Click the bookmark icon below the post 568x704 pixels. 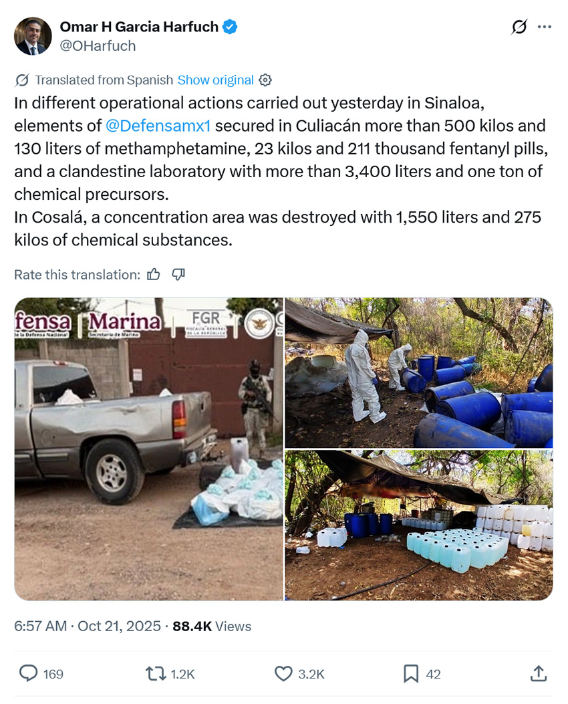pos(412,675)
